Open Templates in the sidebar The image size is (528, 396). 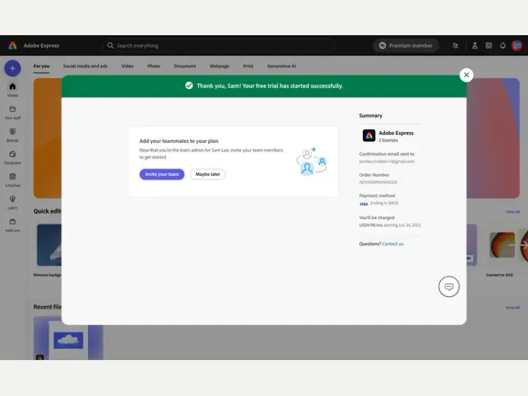click(12, 158)
